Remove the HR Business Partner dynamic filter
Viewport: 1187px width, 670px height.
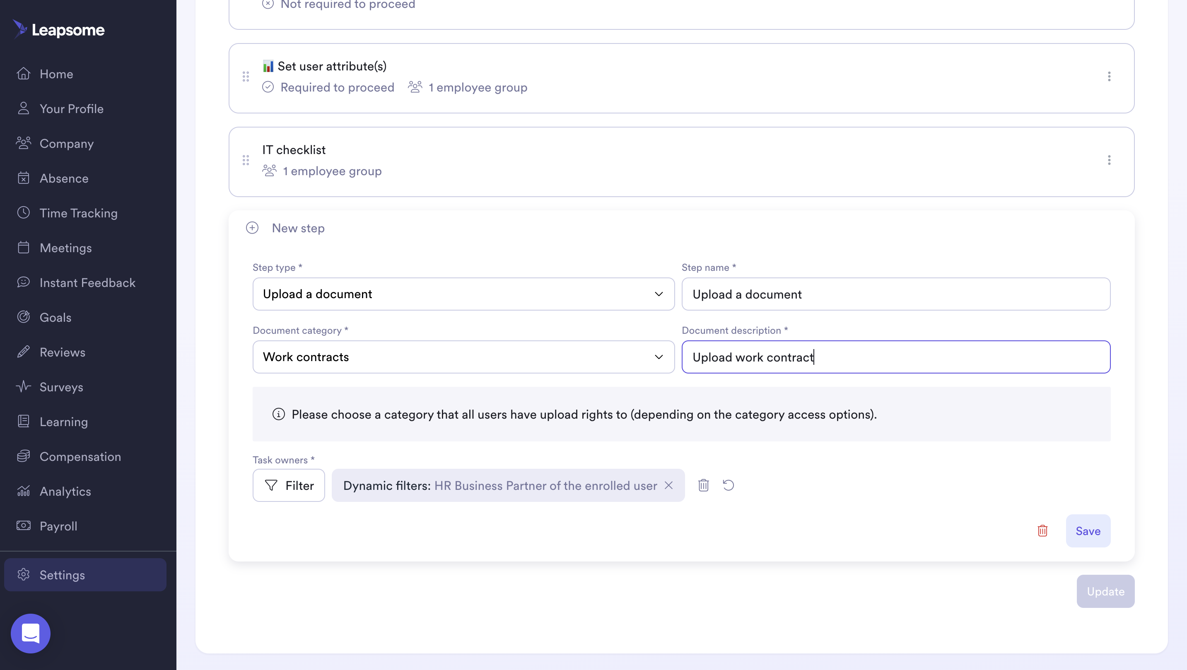click(x=668, y=485)
